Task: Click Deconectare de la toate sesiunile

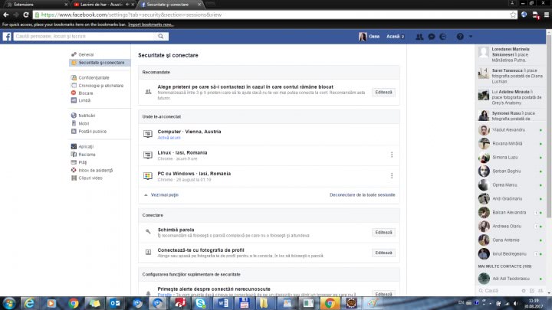Action: (362, 194)
